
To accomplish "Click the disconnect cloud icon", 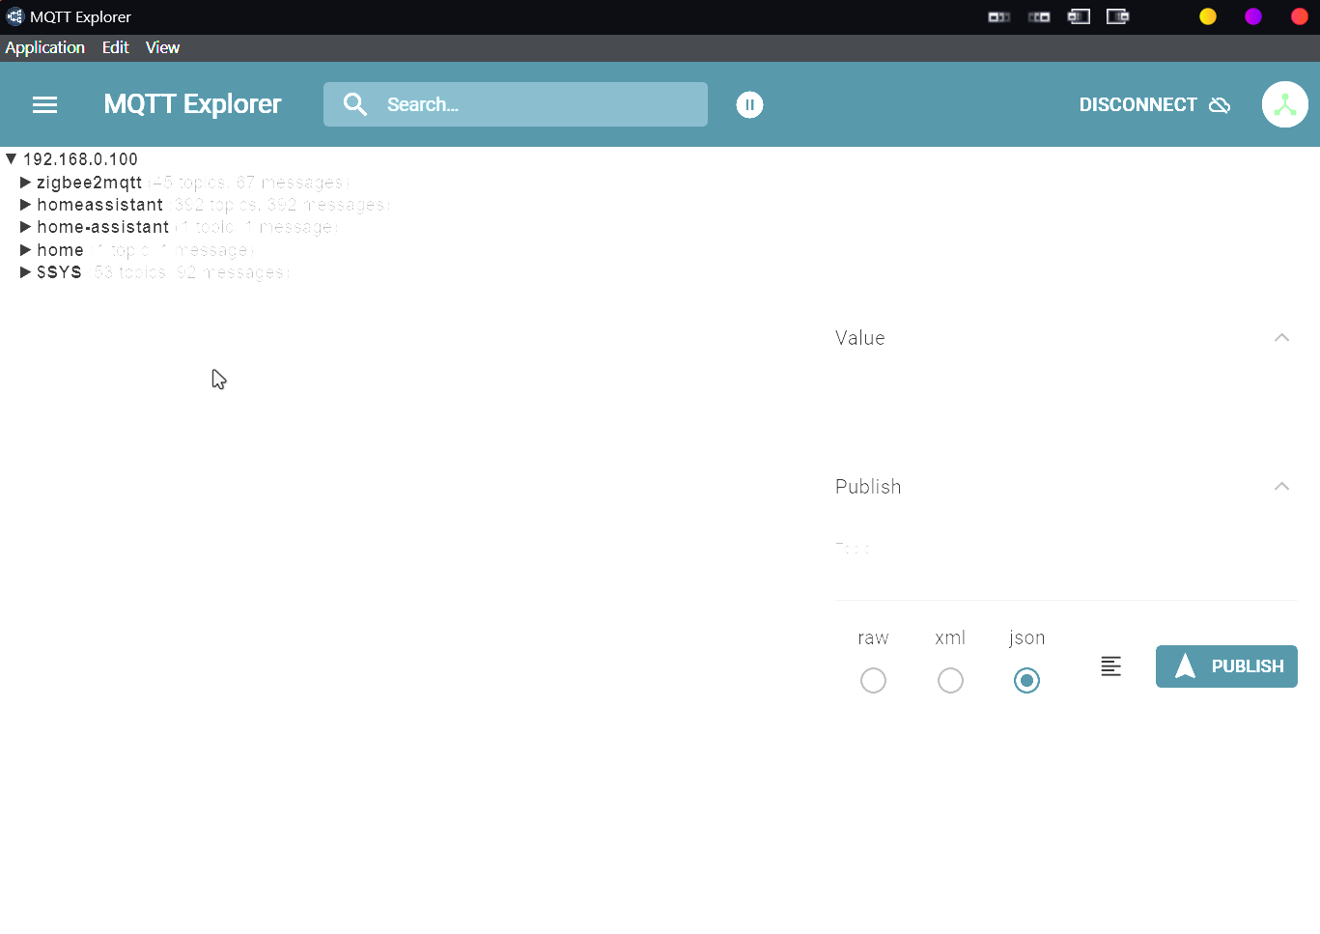I will tap(1220, 104).
